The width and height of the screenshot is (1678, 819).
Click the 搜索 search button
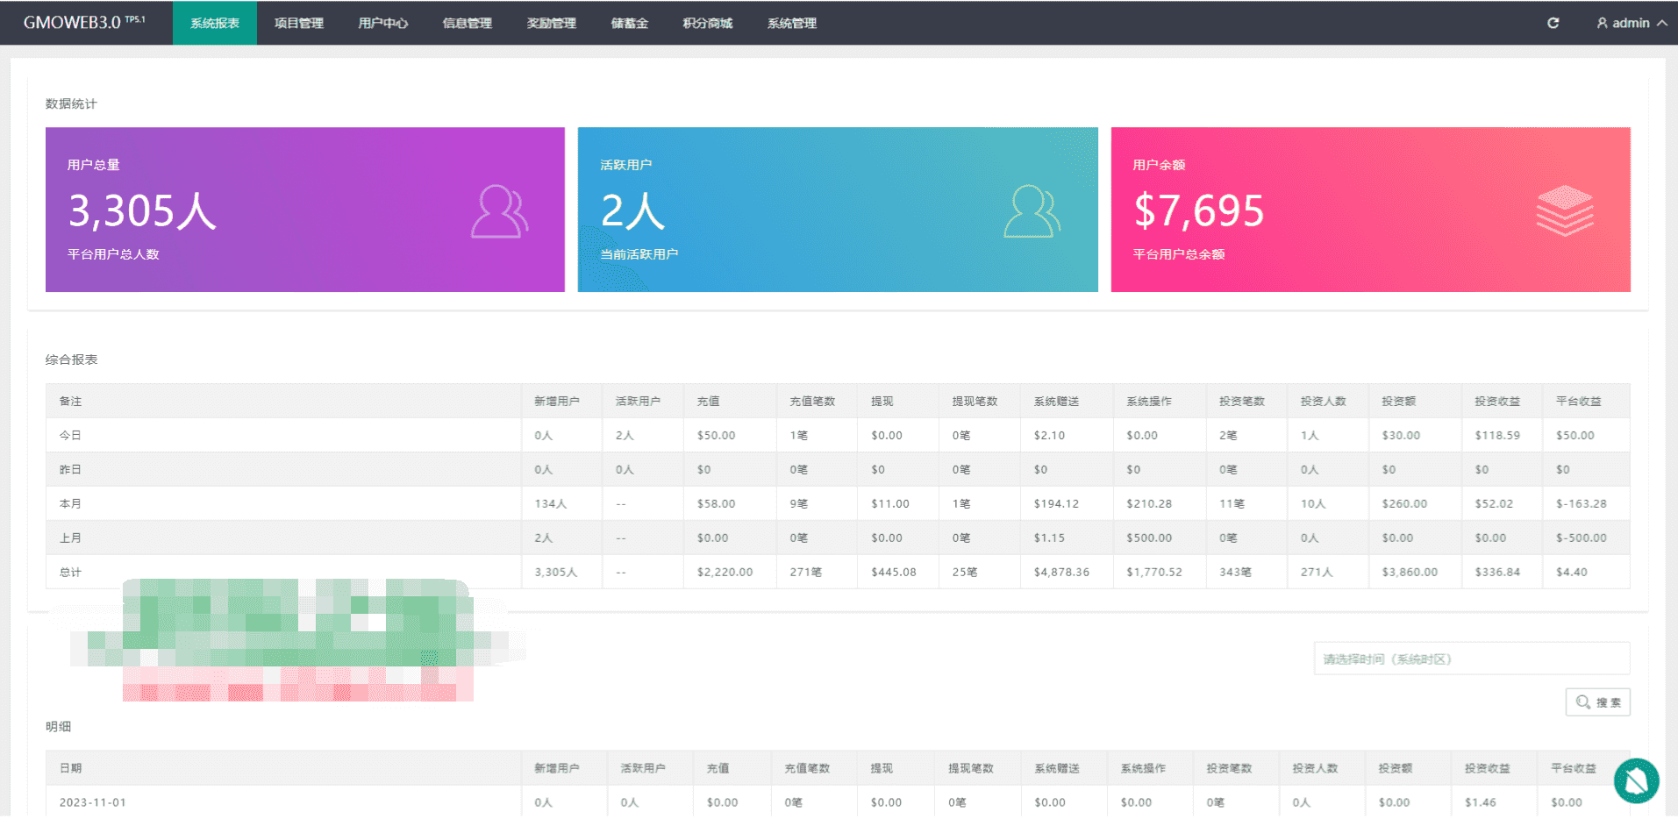tap(1597, 702)
